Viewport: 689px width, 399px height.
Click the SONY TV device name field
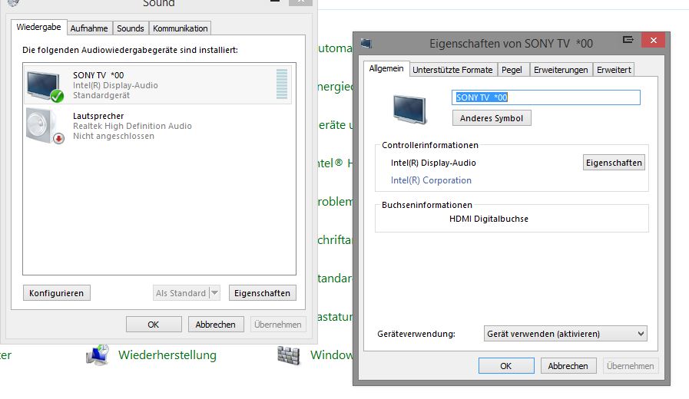pyautogui.click(x=545, y=97)
